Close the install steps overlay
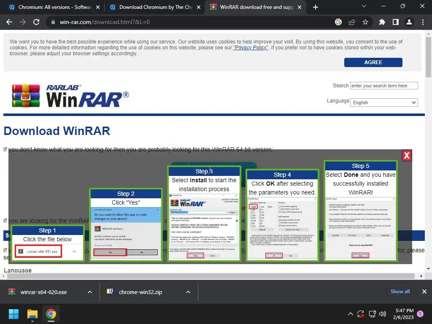This screenshot has height=324, width=432. 407,156
